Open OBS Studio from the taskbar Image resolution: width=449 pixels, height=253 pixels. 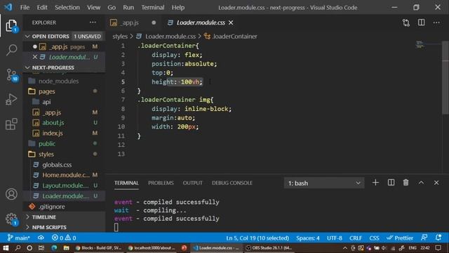click(269, 248)
